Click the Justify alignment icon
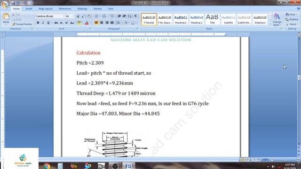This screenshot has height=169, width=301. coord(112,23)
